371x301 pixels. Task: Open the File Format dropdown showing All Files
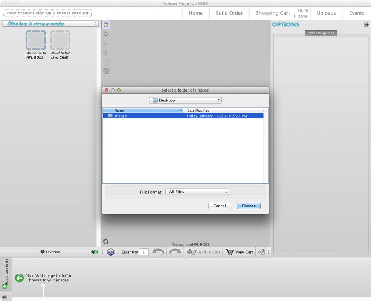pyautogui.click(x=197, y=192)
